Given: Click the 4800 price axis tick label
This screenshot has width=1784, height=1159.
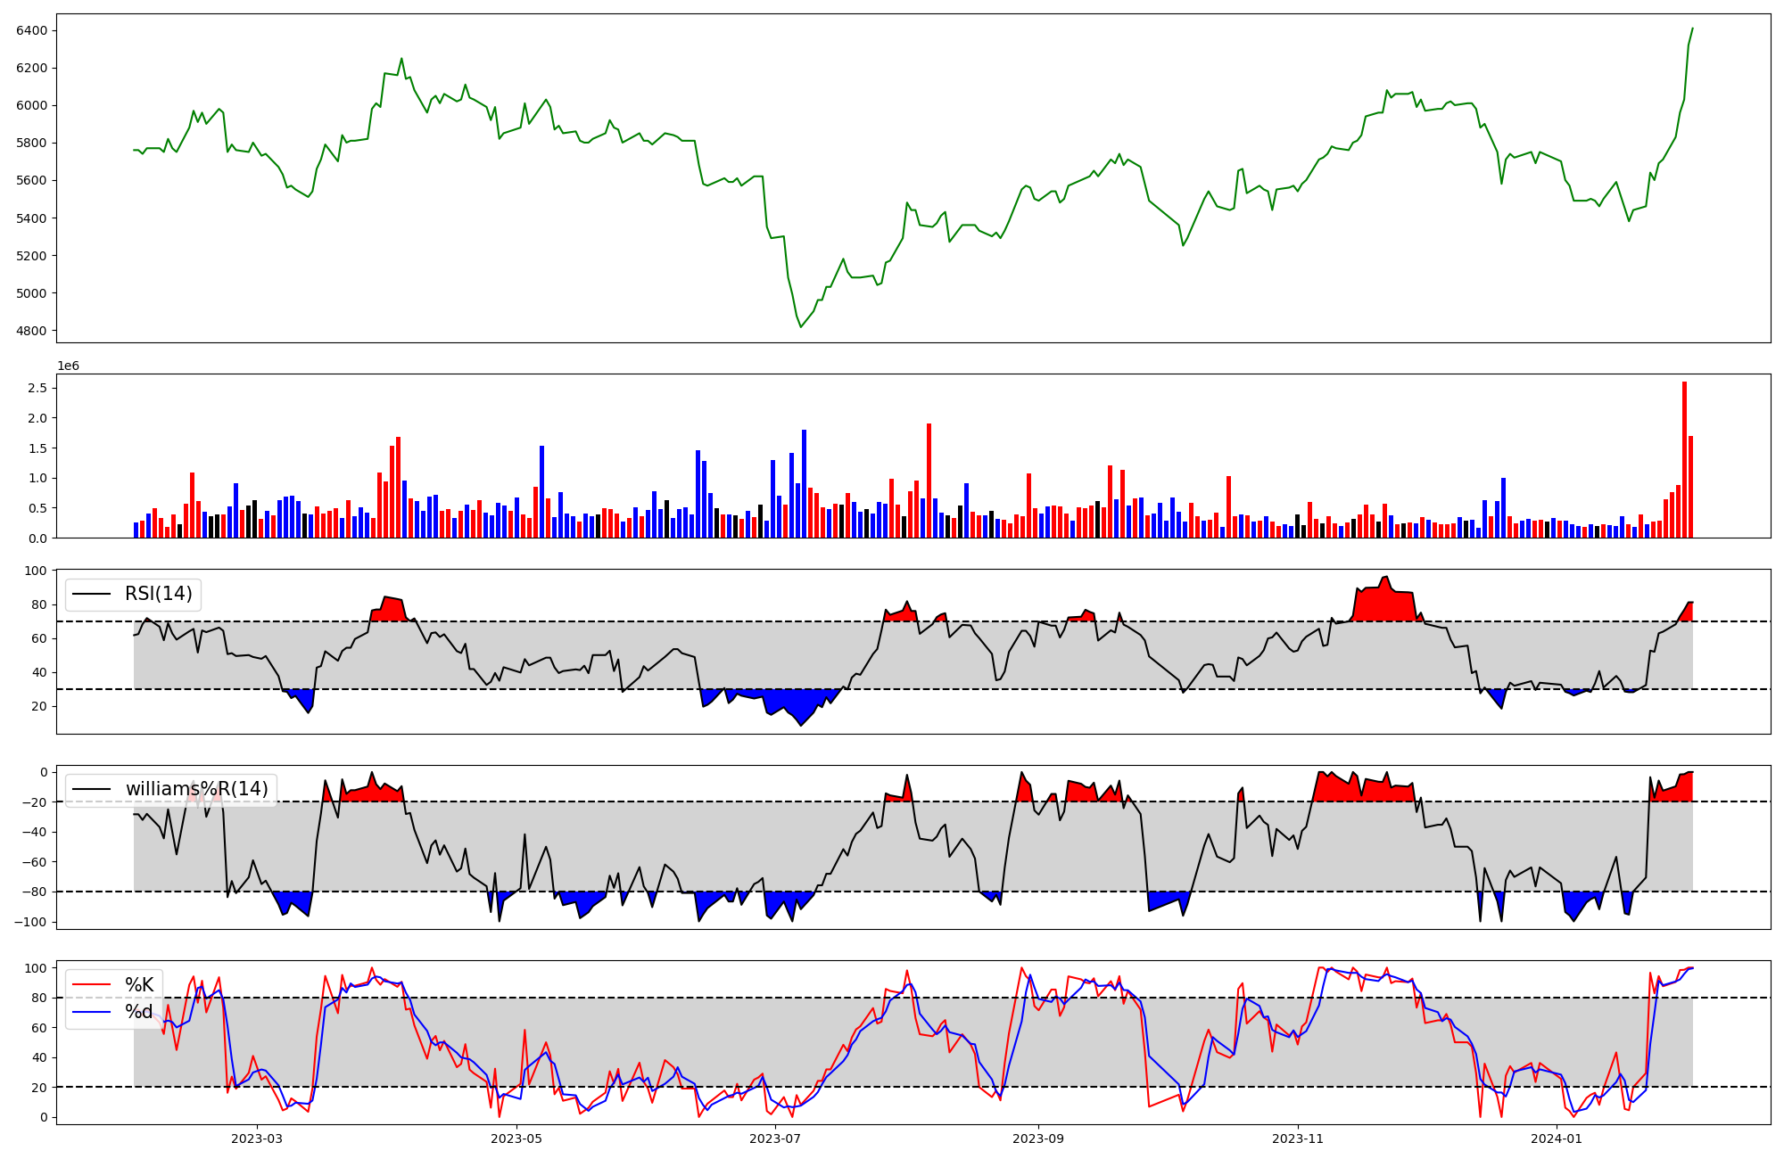Looking at the screenshot, I should [32, 331].
